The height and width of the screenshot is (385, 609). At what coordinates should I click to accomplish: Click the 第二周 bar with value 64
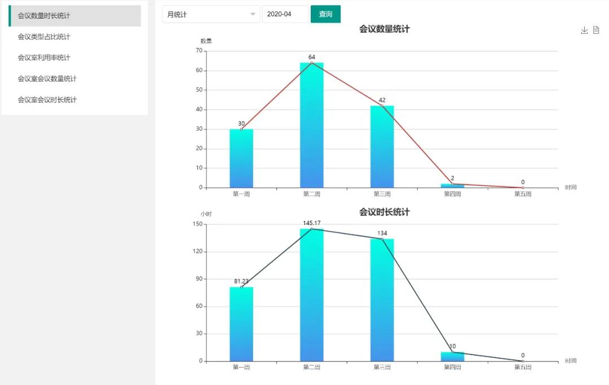tap(312, 125)
